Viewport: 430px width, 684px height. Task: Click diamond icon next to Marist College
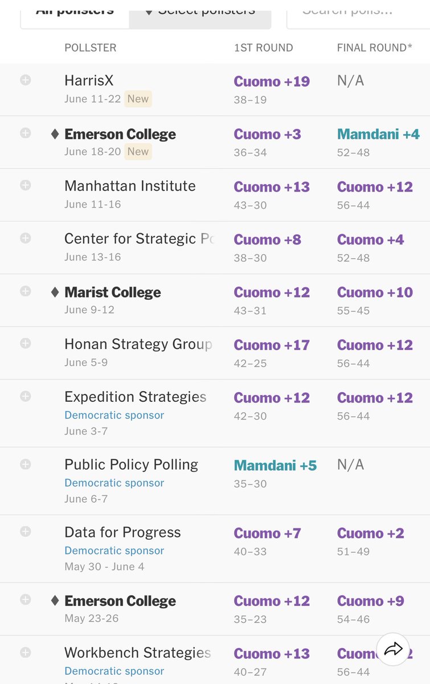point(55,292)
